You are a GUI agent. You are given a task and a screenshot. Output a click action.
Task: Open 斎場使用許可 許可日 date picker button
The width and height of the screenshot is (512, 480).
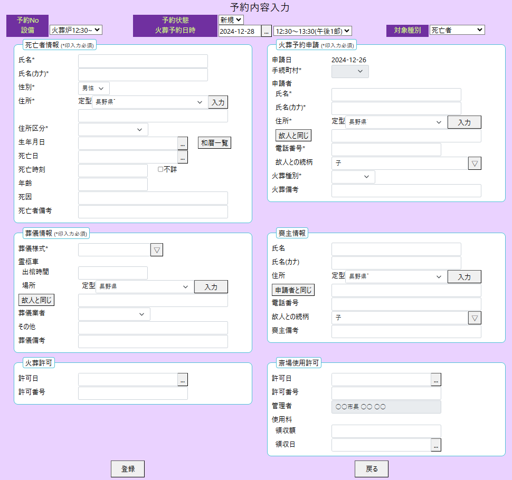pyautogui.click(x=436, y=379)
